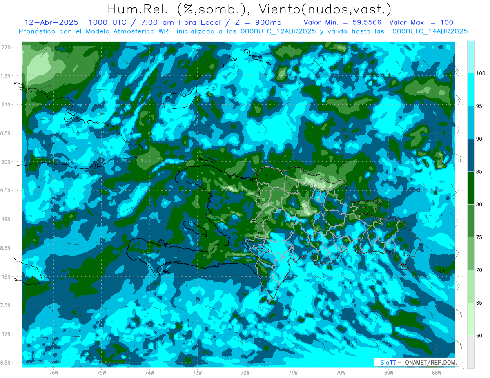This screenshot has height=378, width=490.
Task: Pick the dark blue 85–90 colorbar segment
Action: click(471, 155)
